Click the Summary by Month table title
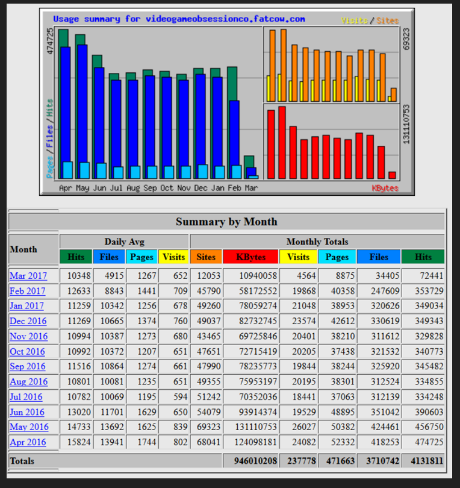Image resolution: width=460 pixels, height=488 pixels. 226,222
